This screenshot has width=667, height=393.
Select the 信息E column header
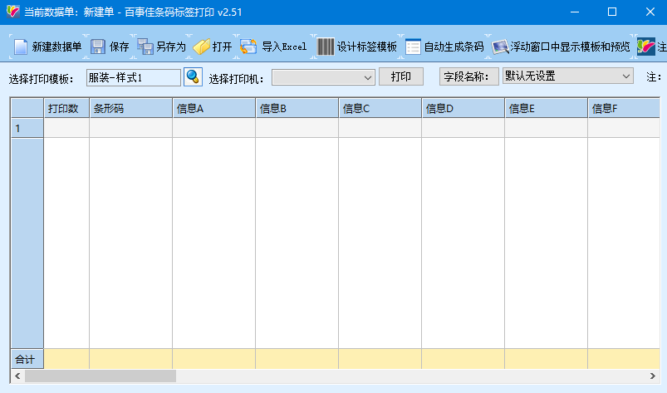point(547,109)
